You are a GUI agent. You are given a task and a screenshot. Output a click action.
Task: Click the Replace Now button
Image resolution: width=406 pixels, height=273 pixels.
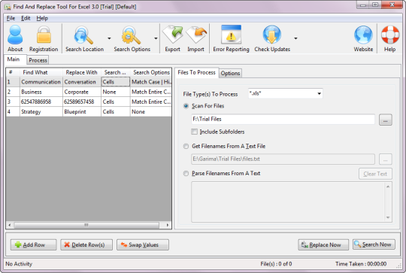point(323,244)
